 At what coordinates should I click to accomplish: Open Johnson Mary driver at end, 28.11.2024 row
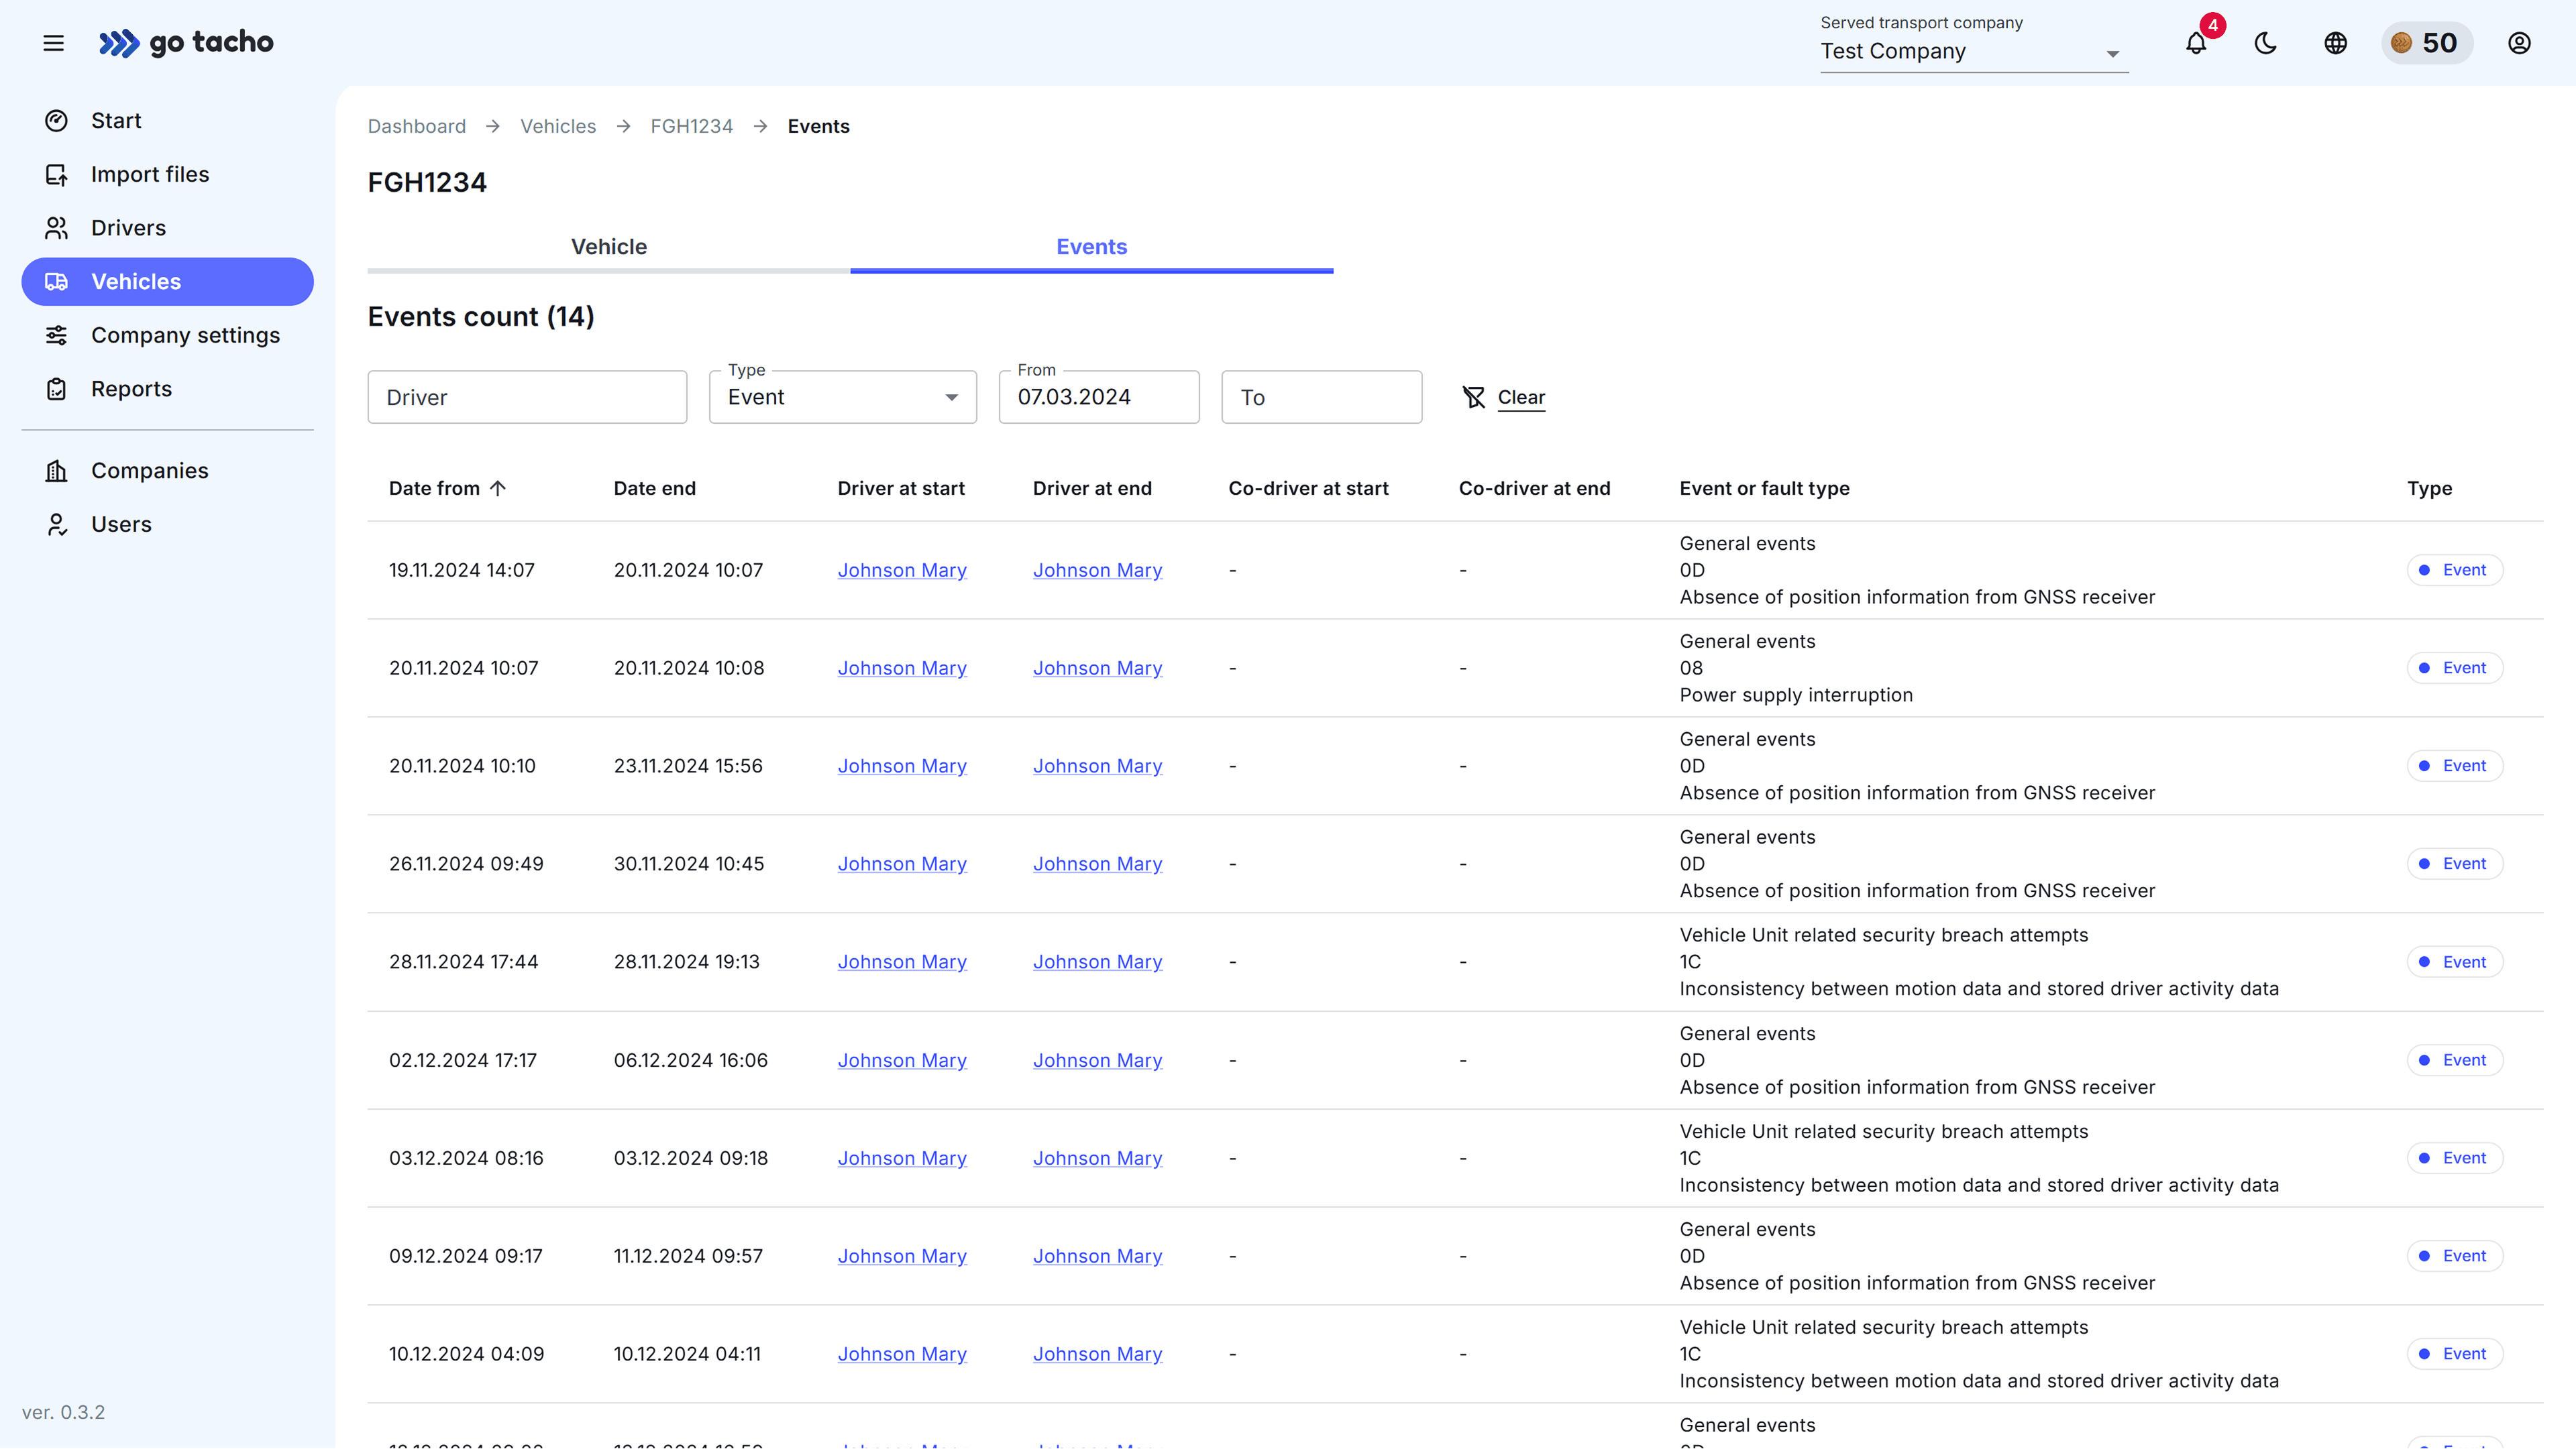coord(1097,962)
